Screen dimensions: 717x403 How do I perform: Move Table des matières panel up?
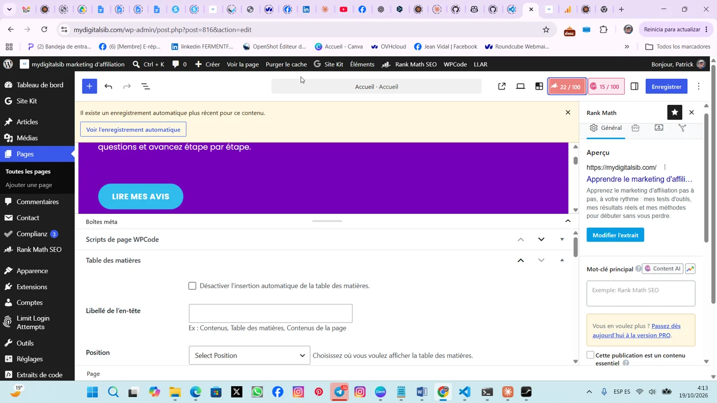pyautogui.click(x=520, y=260)
